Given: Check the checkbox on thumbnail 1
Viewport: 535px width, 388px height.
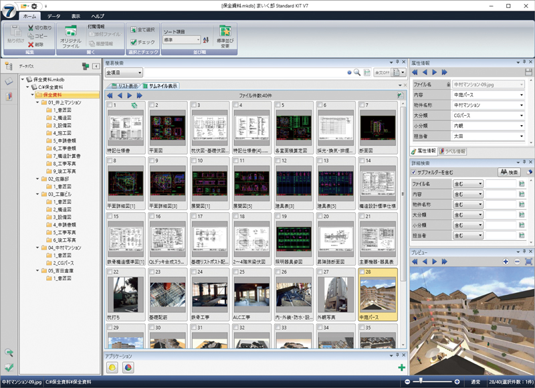Looking at the screenshot, I should click(x=110, y=106).
